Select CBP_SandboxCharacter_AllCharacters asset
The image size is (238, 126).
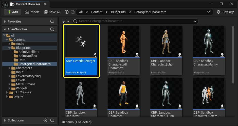[x=123, y=51]
